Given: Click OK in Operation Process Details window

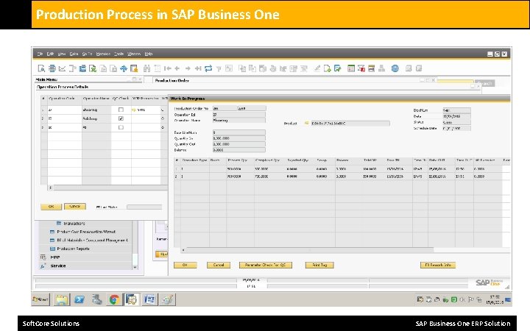Looking at the screenshot, I should tap(51, 207).
